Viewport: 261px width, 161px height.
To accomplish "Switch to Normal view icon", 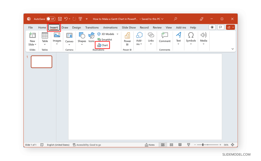I will pos(163,145).
